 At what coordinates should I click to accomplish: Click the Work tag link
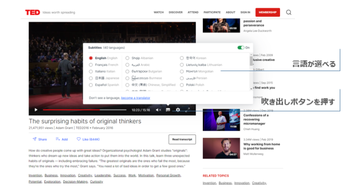click(x=132, y=175)
